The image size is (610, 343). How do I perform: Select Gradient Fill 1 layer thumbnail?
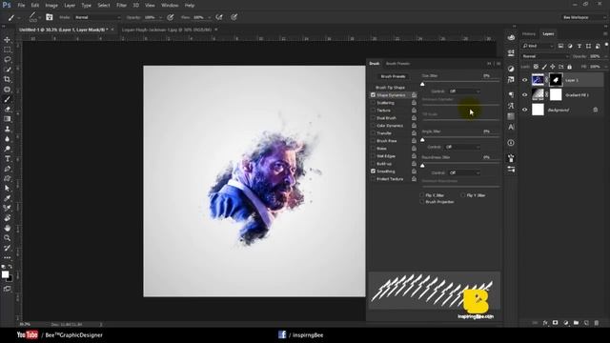538,94
